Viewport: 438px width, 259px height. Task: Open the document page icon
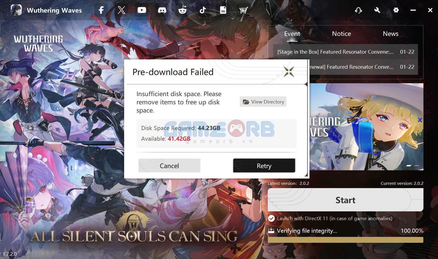coord(223,10)
